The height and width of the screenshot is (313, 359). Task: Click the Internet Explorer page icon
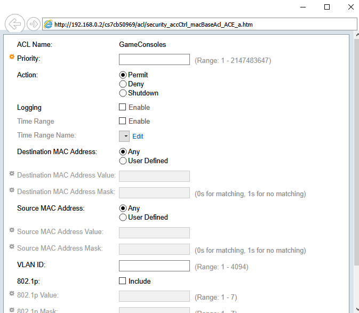(48, 25)
